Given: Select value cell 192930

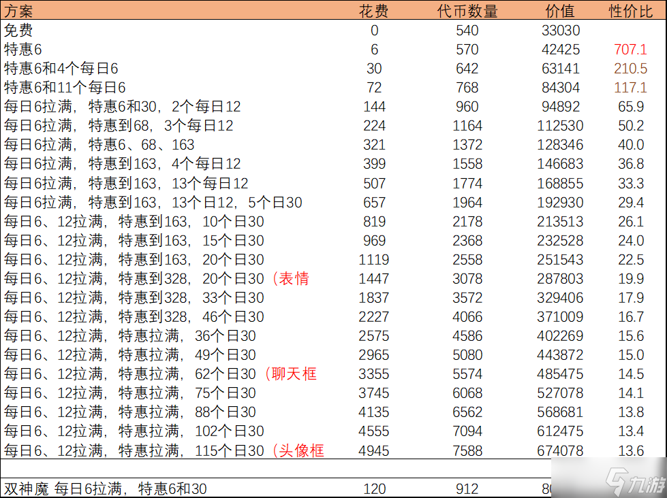Looking at the screenshot, I should [560, 202].
